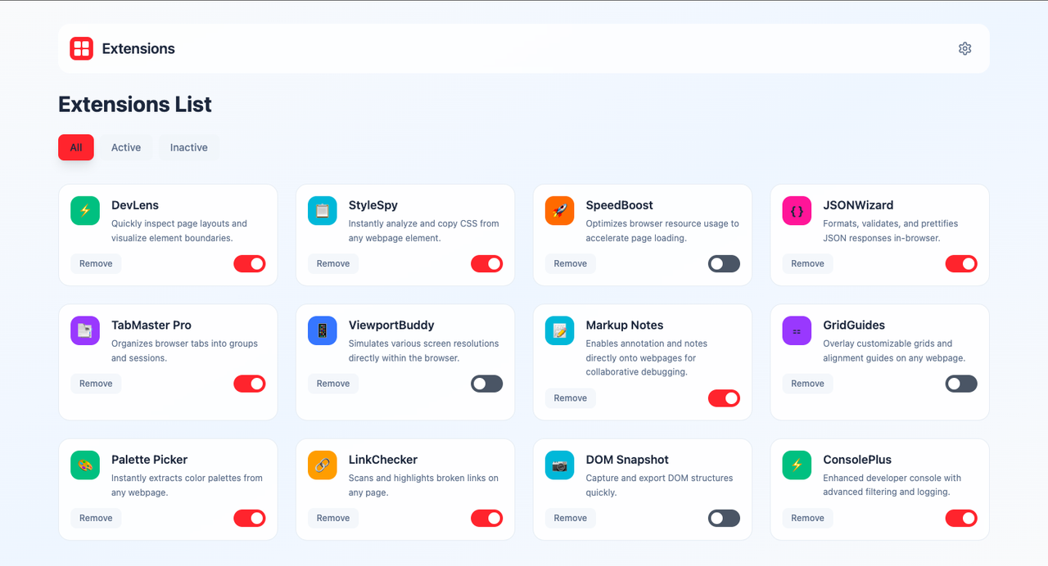Click the ConsolePlus title text
Viewport: 1048px width, 566px height.
pyautogui.click(x=857, y=460)
